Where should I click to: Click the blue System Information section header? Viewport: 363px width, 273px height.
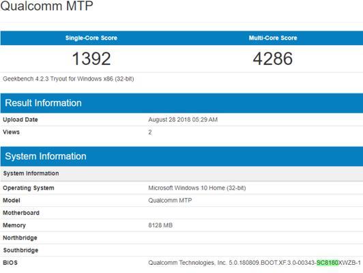(x=181, y=156)
